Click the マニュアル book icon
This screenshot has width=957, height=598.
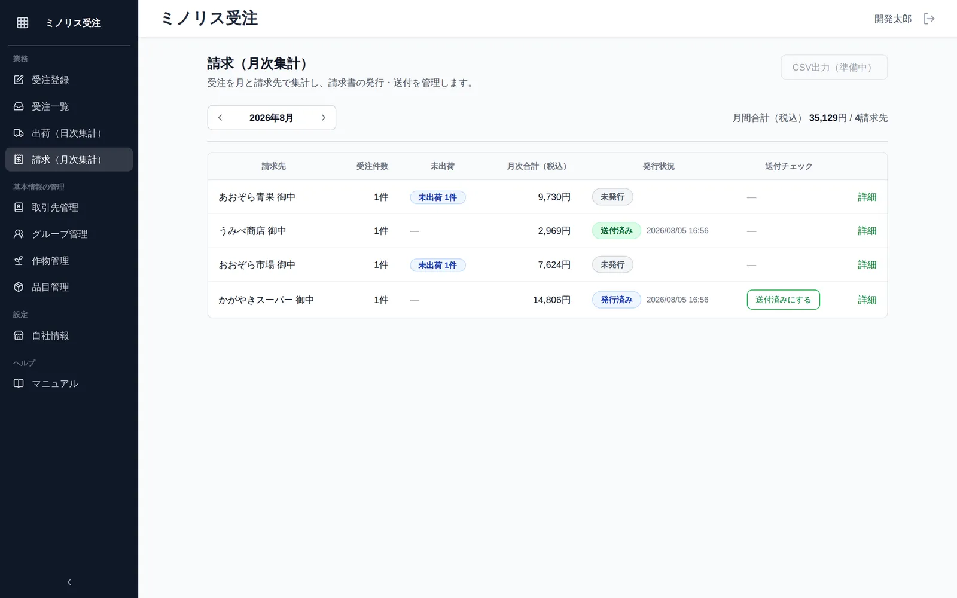(x=19, y=383)
